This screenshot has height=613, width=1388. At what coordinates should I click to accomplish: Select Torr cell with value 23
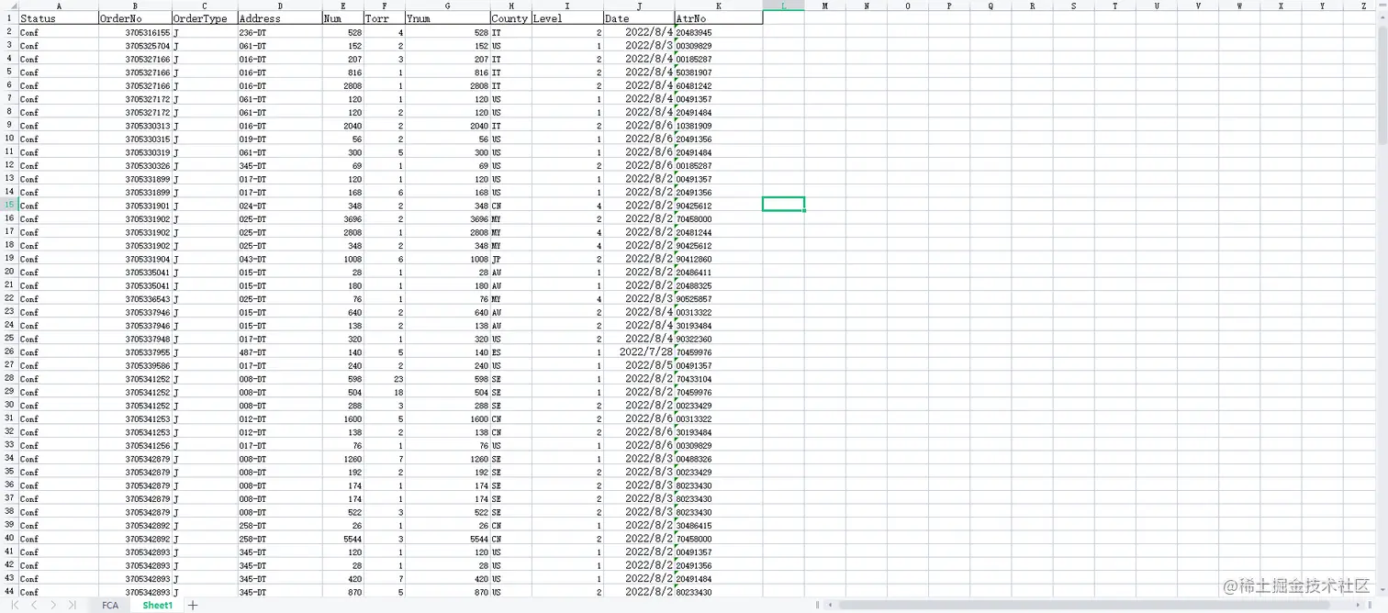[384, 378]
